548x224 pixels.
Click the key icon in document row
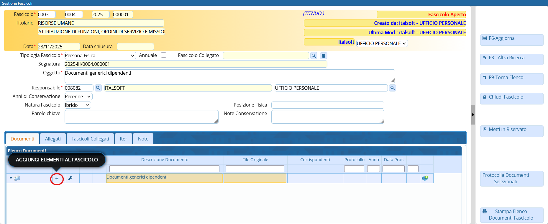coord(70,178)
